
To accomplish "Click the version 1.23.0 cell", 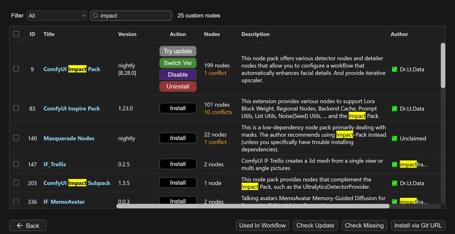I will click(x=126, y=108).
